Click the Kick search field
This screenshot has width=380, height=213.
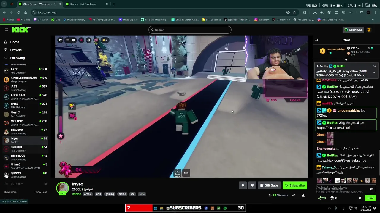pos(190,30)
